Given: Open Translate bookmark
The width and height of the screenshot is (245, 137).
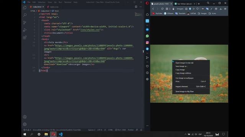Looking at the screenshot, I should tap(180, 14).
